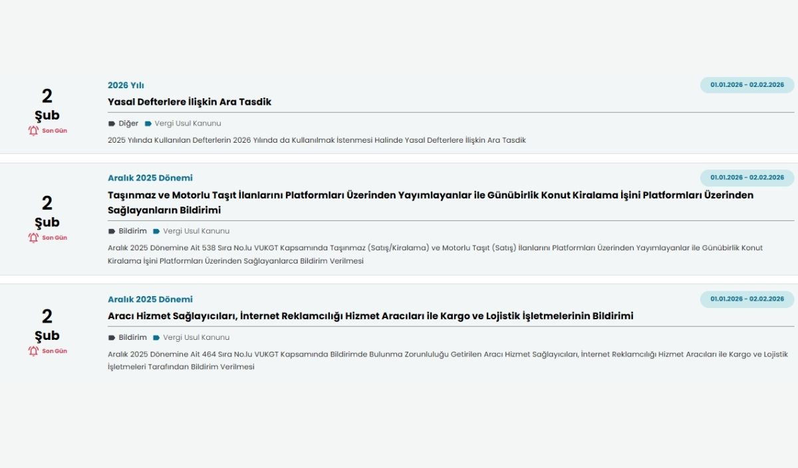This screenshot has width=798, height=468.
Task: Open the 2026 Yılı category label
Action: (126, 85)
